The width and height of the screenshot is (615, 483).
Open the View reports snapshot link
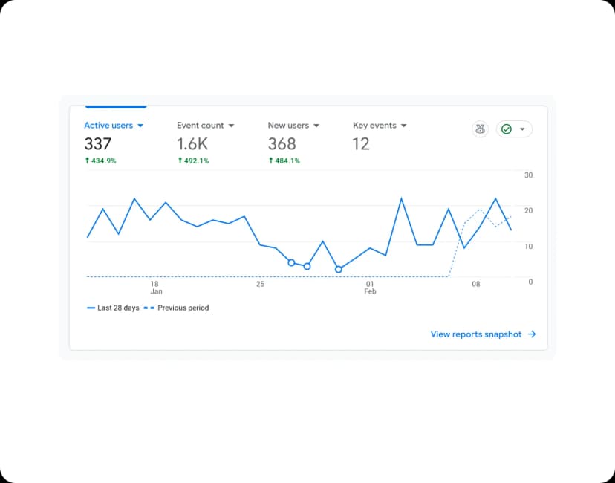pos(476,334)
